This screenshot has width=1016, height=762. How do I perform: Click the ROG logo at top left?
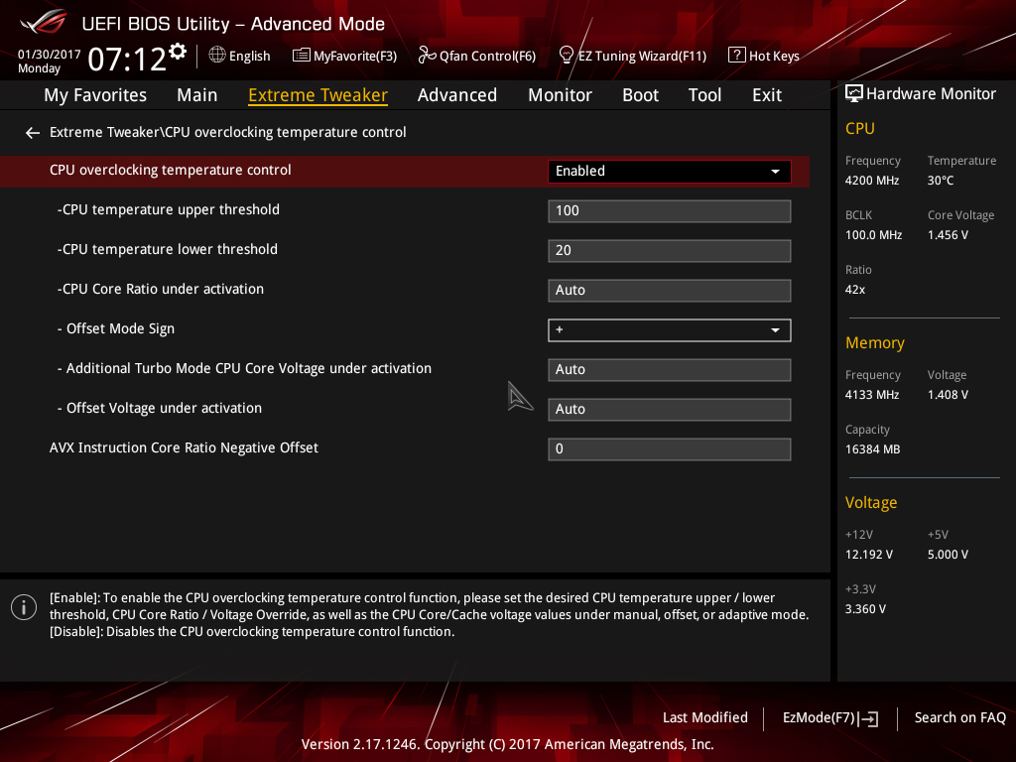(x=44, y=23)
